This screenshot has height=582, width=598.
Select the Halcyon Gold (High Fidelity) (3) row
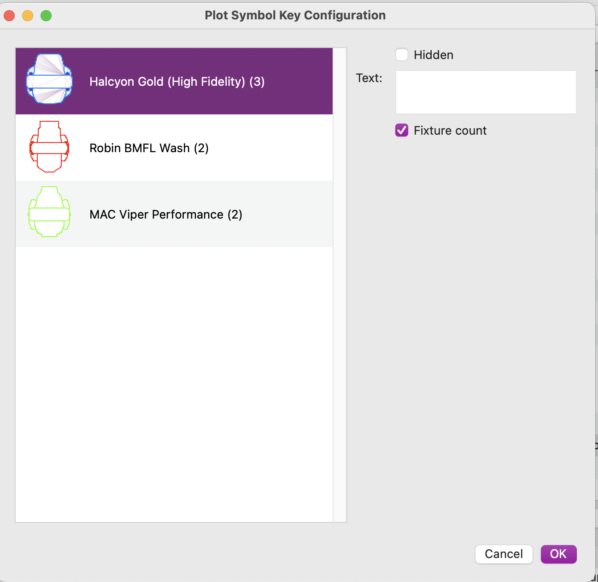pos(174,81)
